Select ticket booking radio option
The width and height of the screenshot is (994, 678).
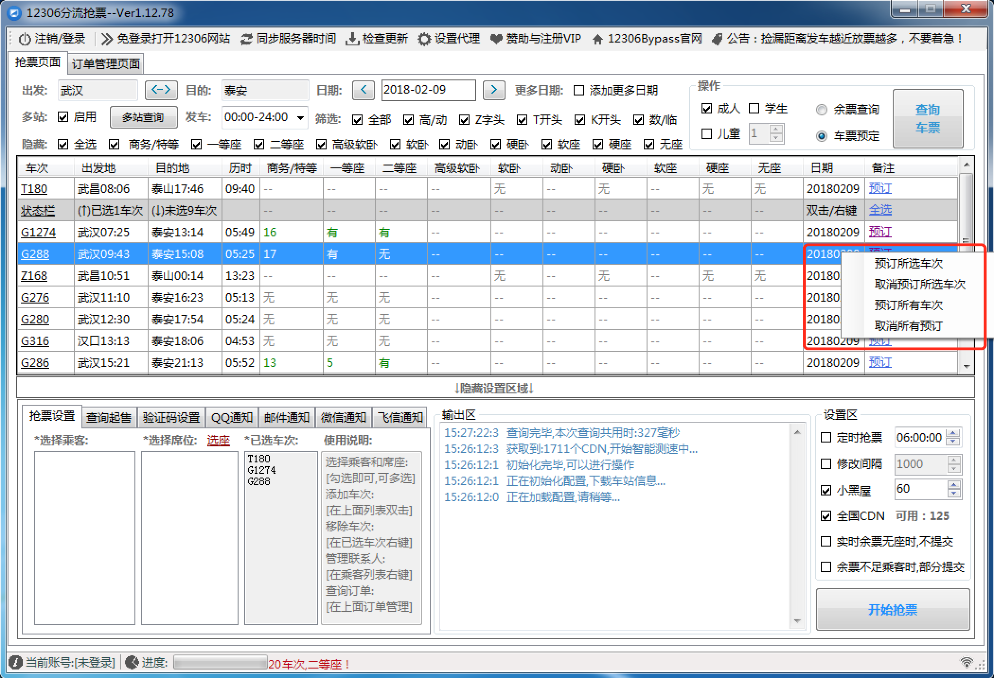pyautogui.click(x=822, y=136)
